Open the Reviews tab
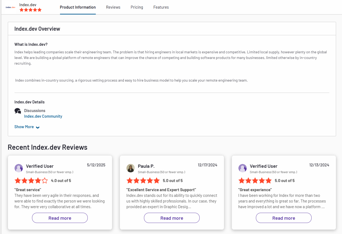Viewport: 342px width, 234px height. (x=113, y=7)
